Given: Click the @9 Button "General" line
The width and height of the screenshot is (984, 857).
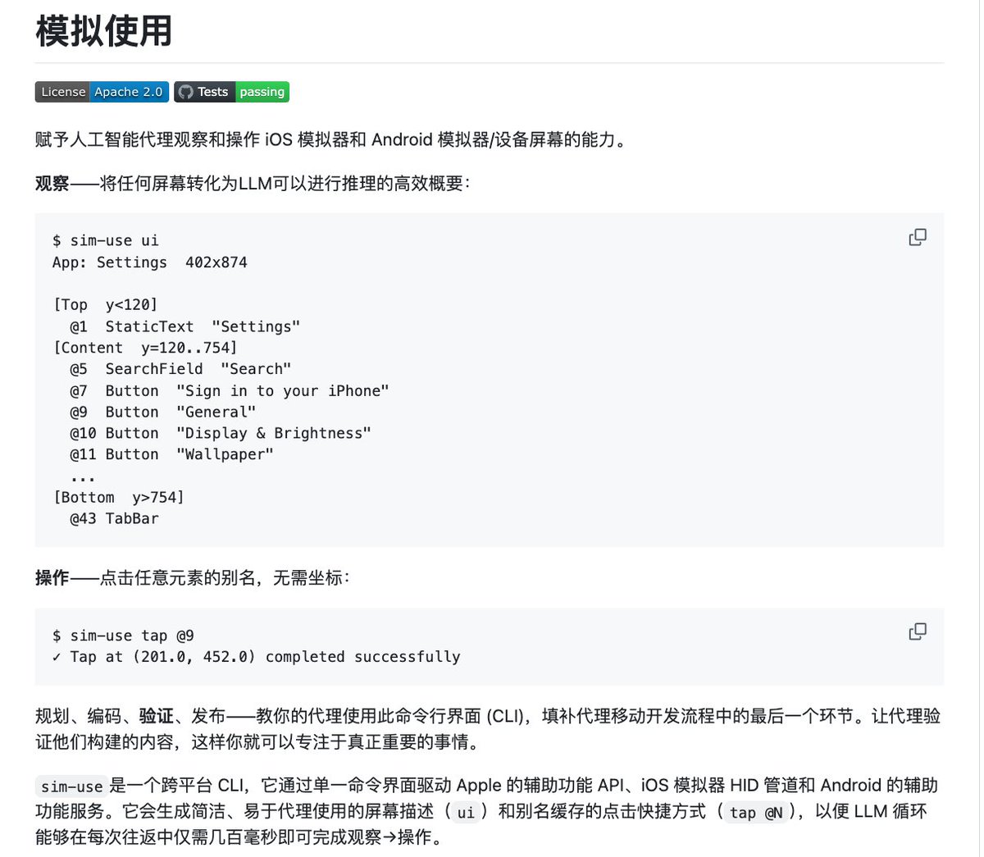Looking at the screenshot, I should tap(163, 412).
